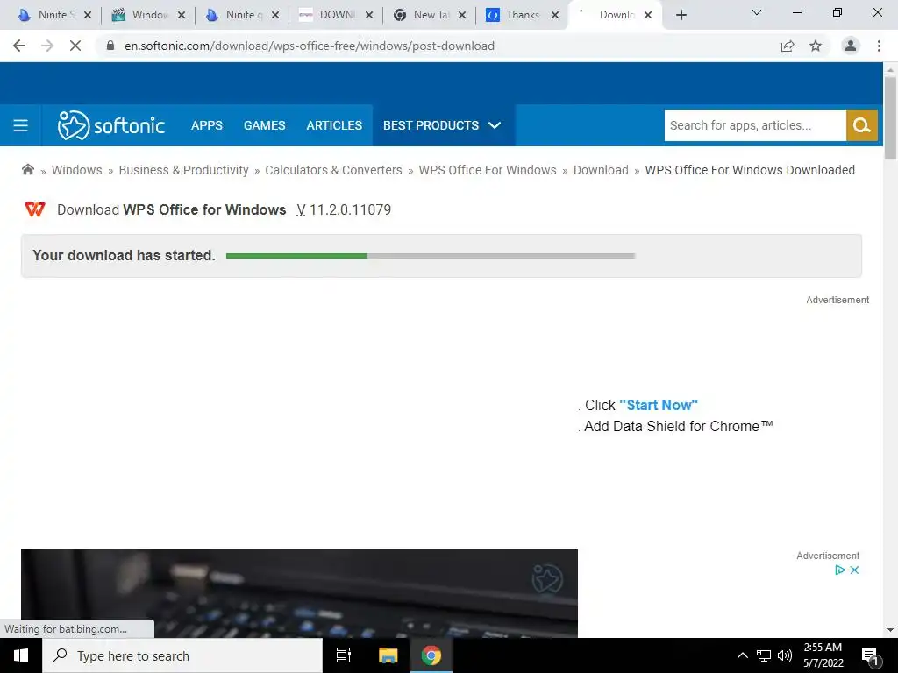Open the tab search chevron in title bar
The height and width of the screenshot is (673, 898).
757,12
